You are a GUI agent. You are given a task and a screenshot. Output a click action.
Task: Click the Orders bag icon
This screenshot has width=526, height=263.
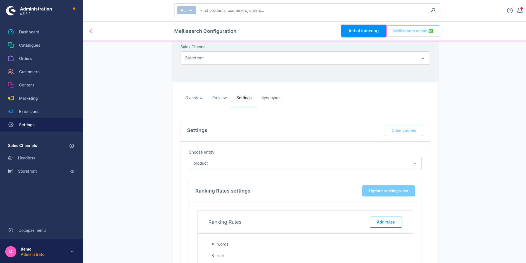(11, 59)
